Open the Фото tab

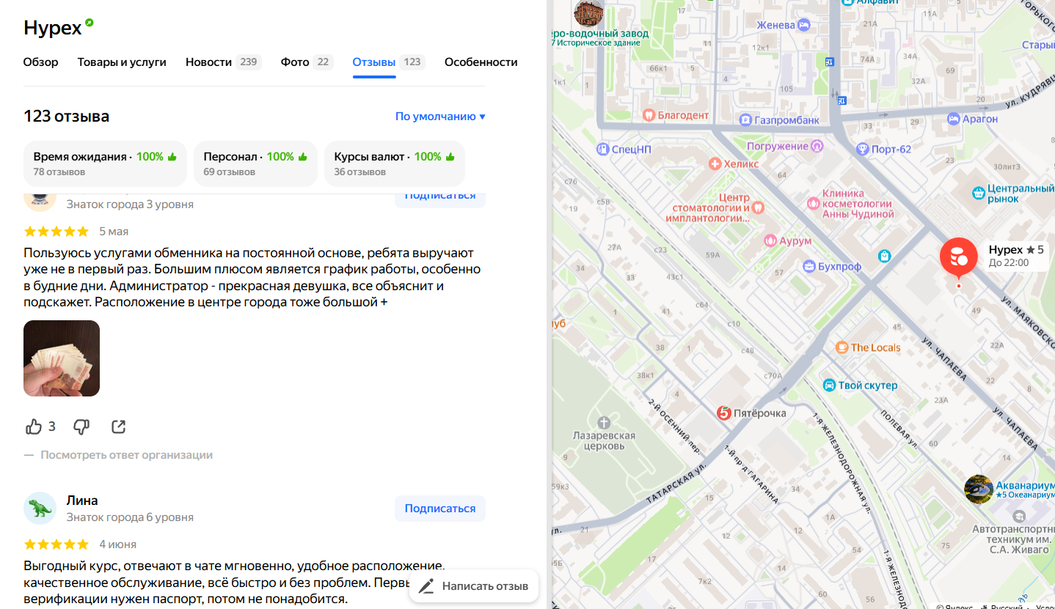point(307,62)
